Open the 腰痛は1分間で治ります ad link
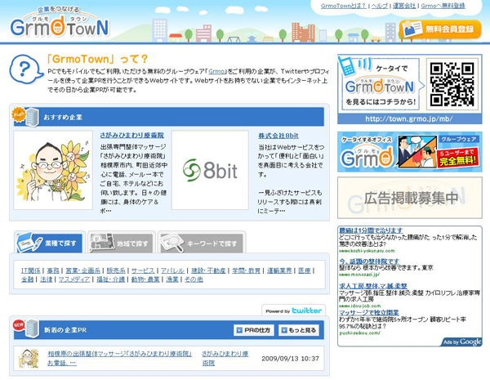Screen dimensions: 490x380 (x=371, y=230)
